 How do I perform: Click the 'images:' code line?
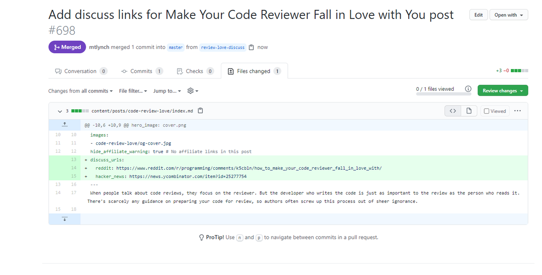tap(304, 135)
